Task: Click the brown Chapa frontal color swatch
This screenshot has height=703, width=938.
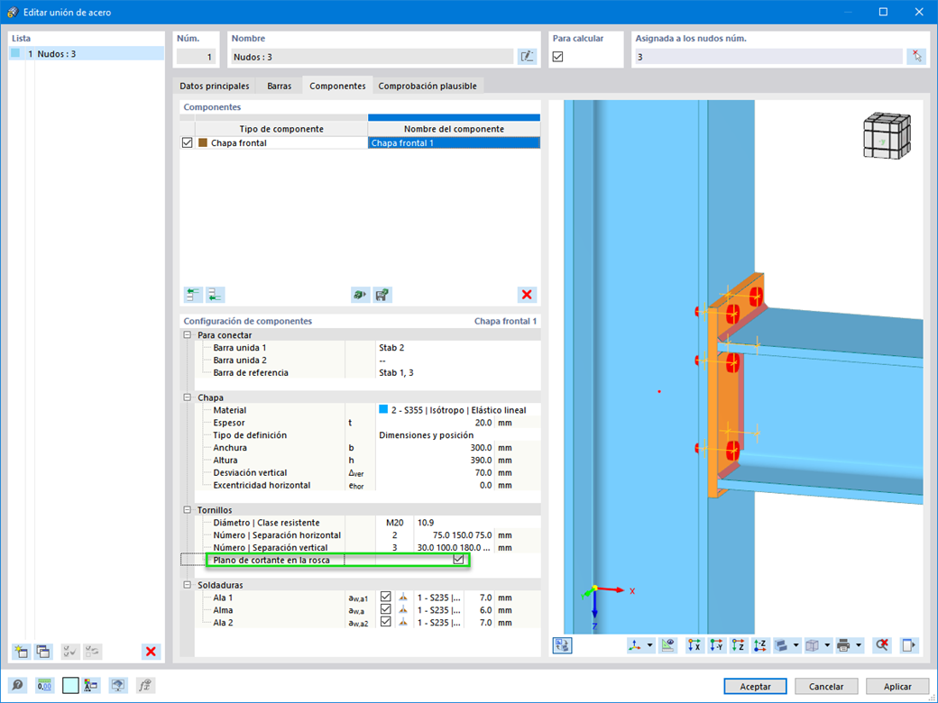Action: 203,143
